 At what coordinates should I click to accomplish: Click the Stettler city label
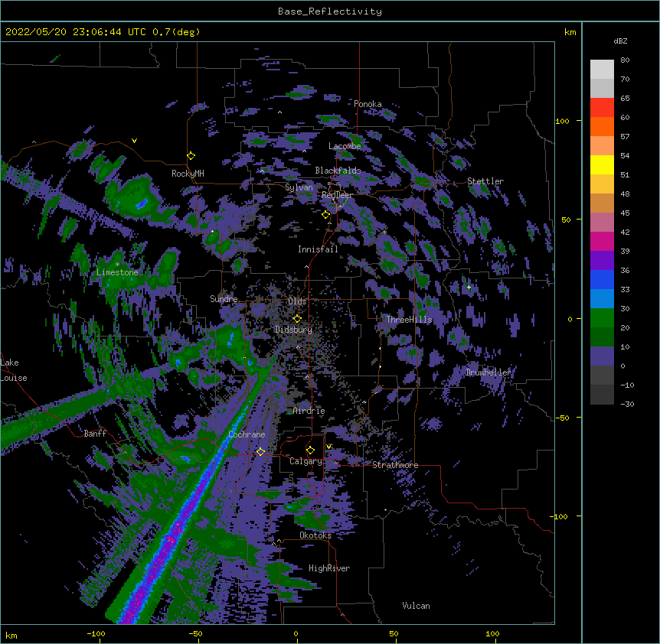tap(485, 181)
